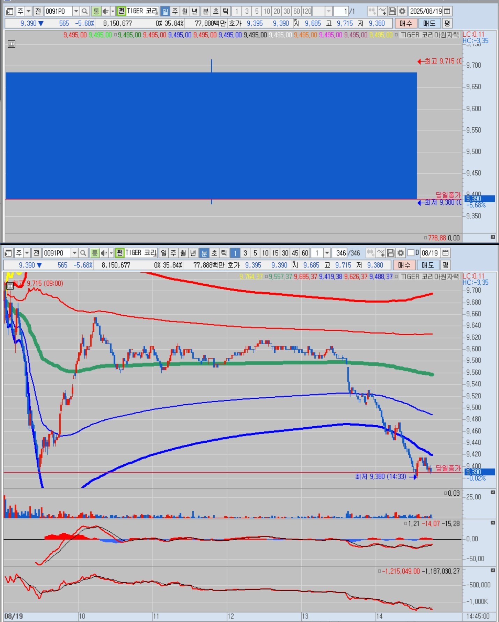Click the 당일종가 label in lower chart
Image resolution: width=499 pixels, height=622 pixels.
click(x=448, y=468)
